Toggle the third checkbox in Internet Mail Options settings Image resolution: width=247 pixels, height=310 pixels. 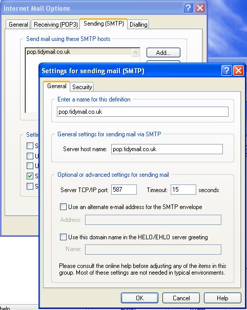click(30, 166)
